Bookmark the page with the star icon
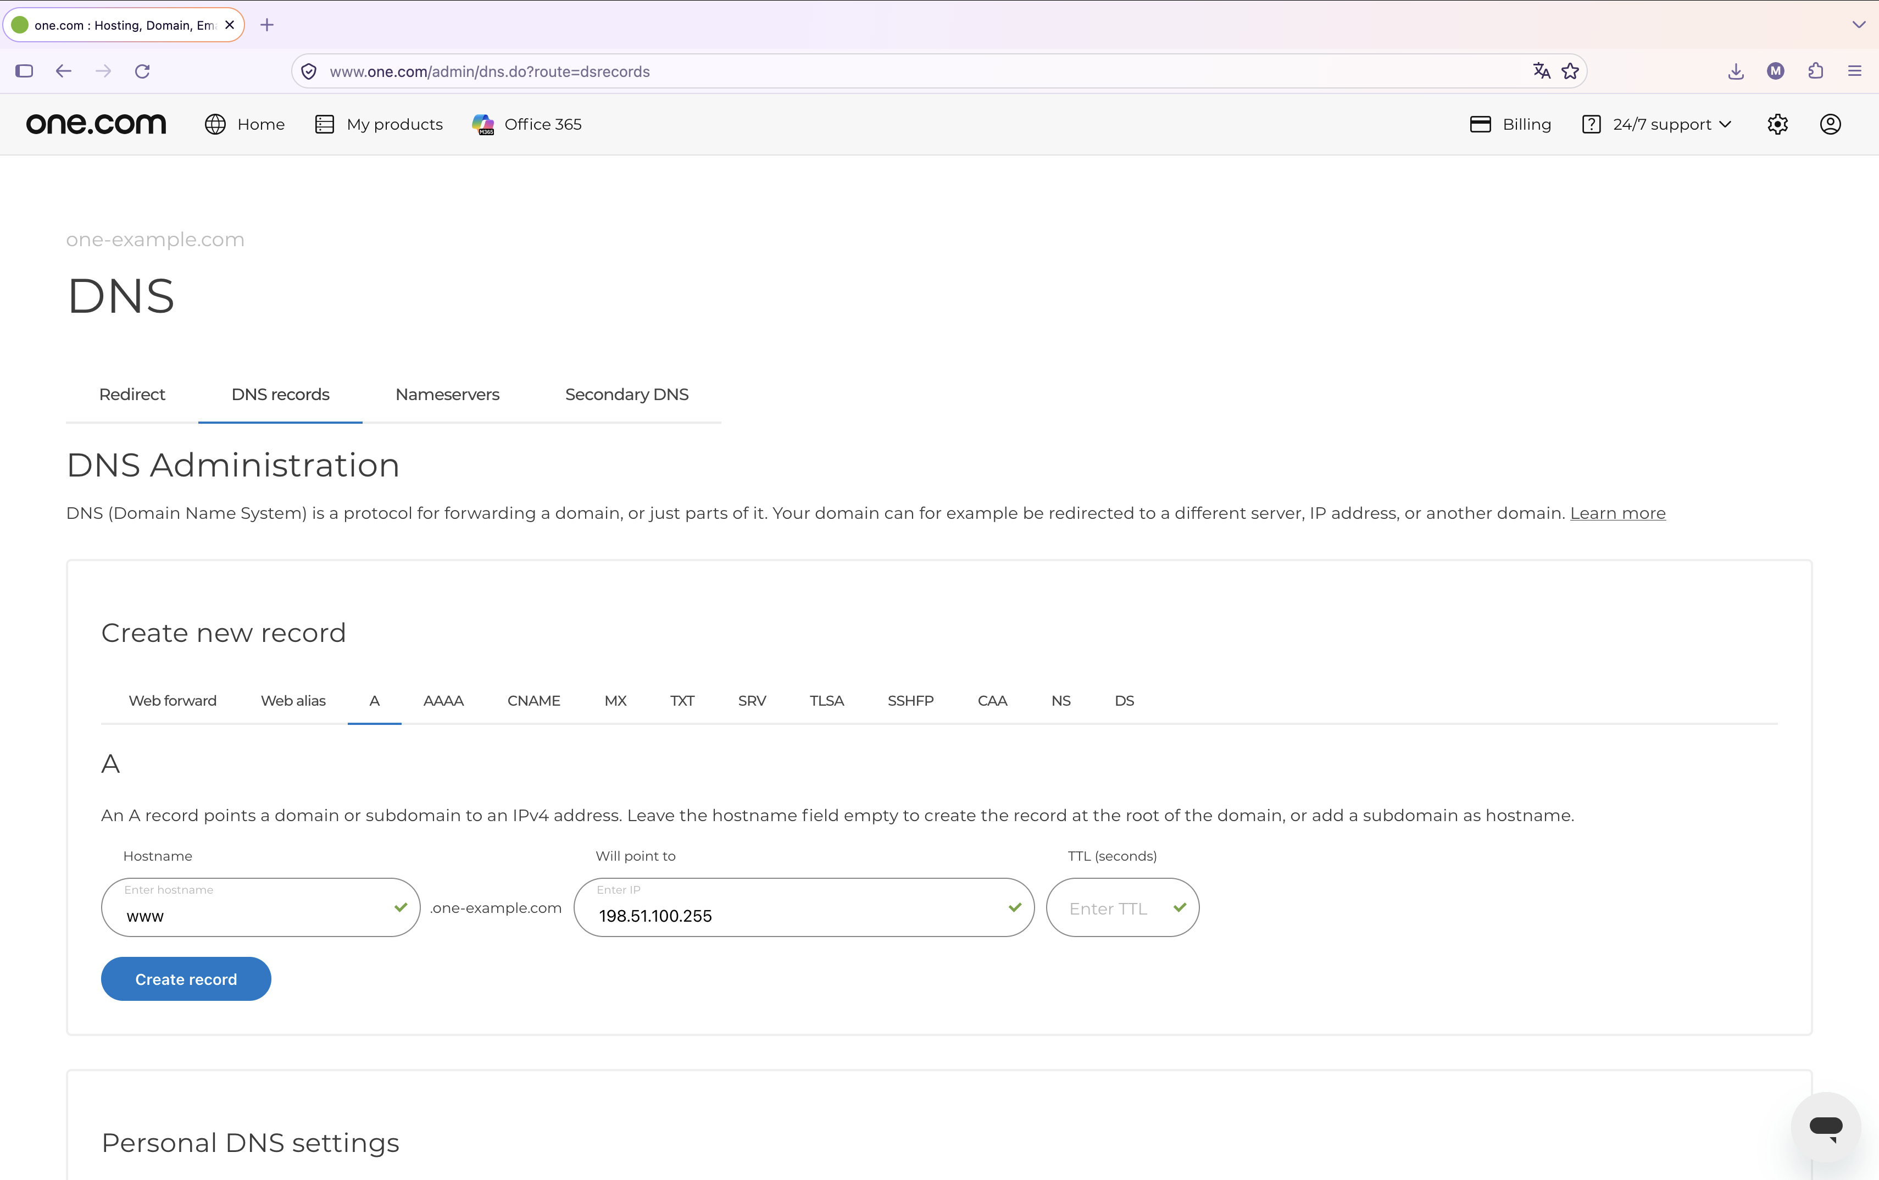This screenshot has width=1879, height=1180. (1570, 71)
